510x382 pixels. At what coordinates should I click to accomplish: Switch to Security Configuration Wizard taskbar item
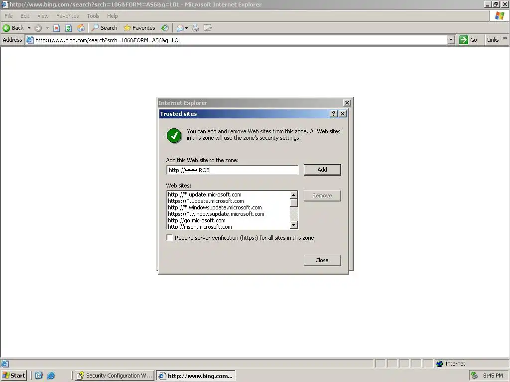(114, 376)
